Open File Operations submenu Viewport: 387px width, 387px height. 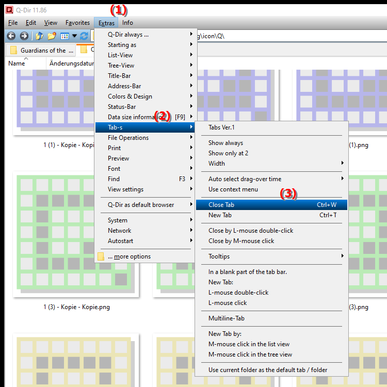pos(145,138)
